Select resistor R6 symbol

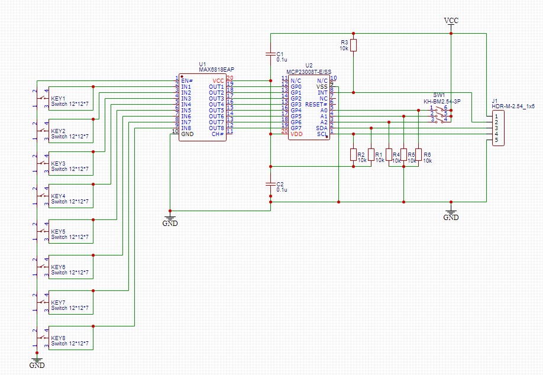[419, 155]
